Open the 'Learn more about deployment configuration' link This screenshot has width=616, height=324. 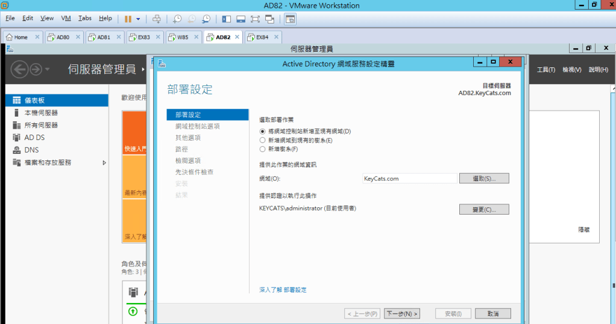click(283, 290)
